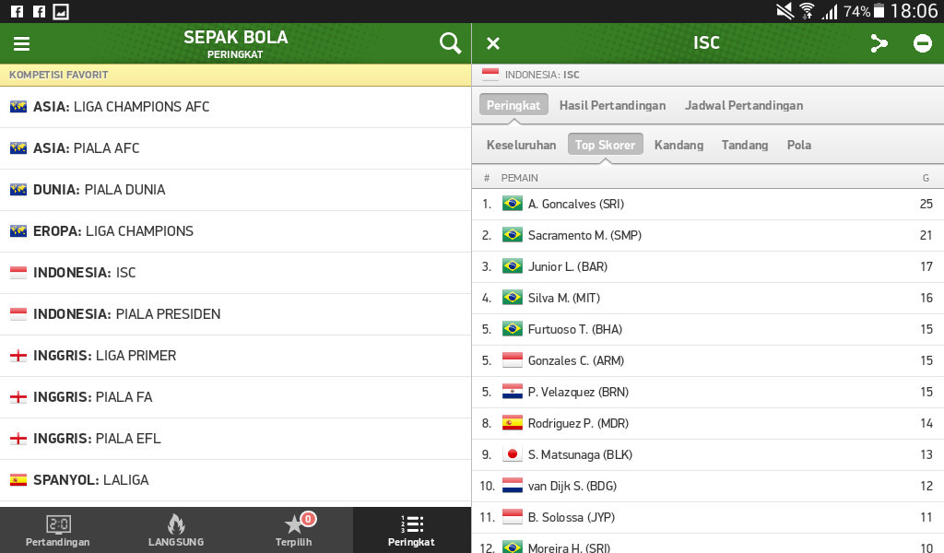Viewport: 944px width, 553px height.
Task: Open the LANGSUNG live tab
Action: coord(176,530)
